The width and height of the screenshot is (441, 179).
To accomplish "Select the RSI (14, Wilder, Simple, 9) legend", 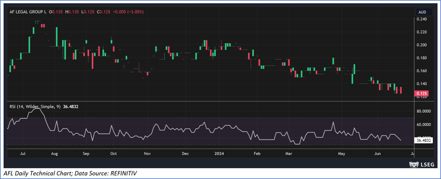I will [x=34, y=107].
